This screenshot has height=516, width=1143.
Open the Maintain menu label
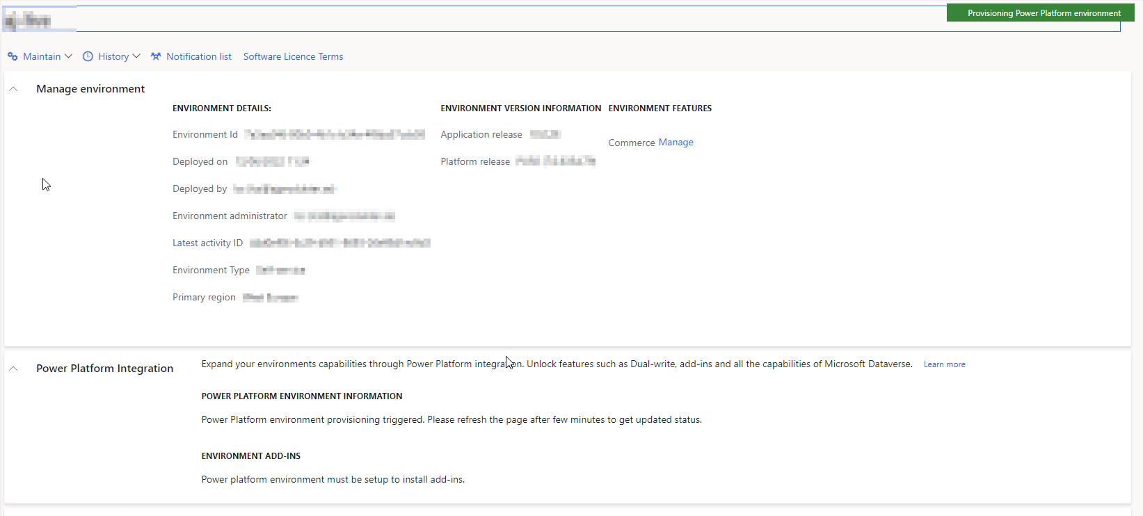42,56
